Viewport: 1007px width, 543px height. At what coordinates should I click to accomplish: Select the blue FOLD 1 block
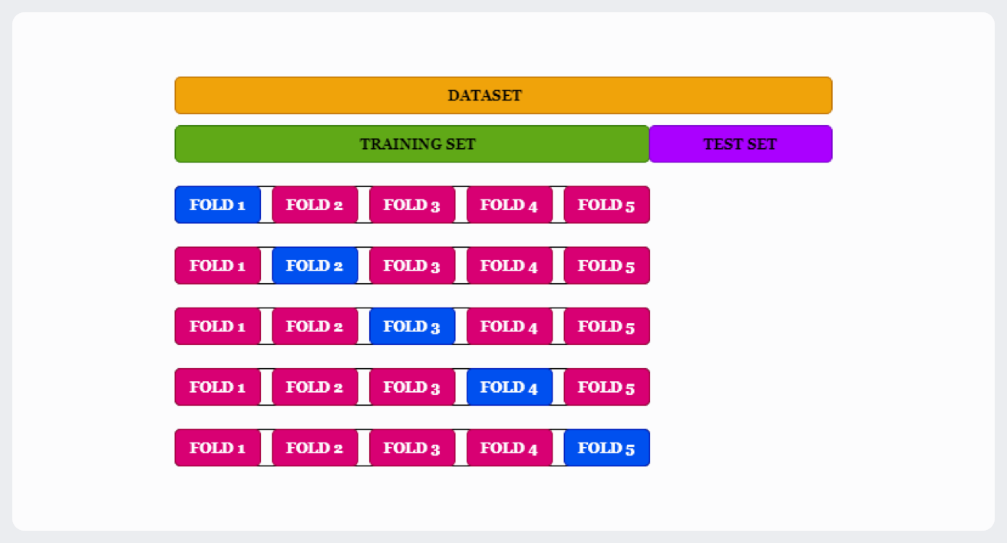tap(218, 205)
